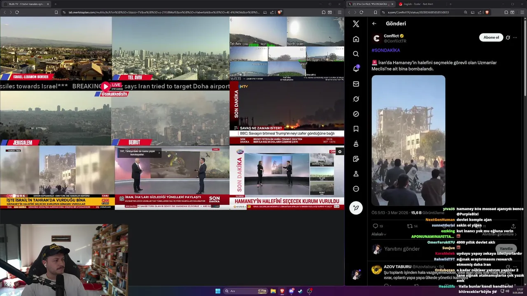Screen dimensions: 527x296
Task: Click the Multi TV address bar URL
Action: coord(164,12)
